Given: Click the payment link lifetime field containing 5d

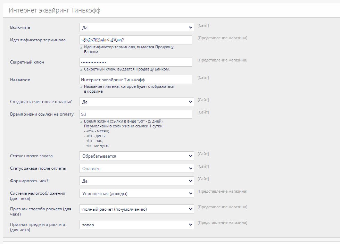Looking at the screenshot, I should [135, 114].
